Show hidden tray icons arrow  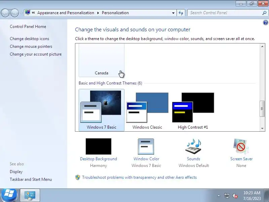click(219, 196)
